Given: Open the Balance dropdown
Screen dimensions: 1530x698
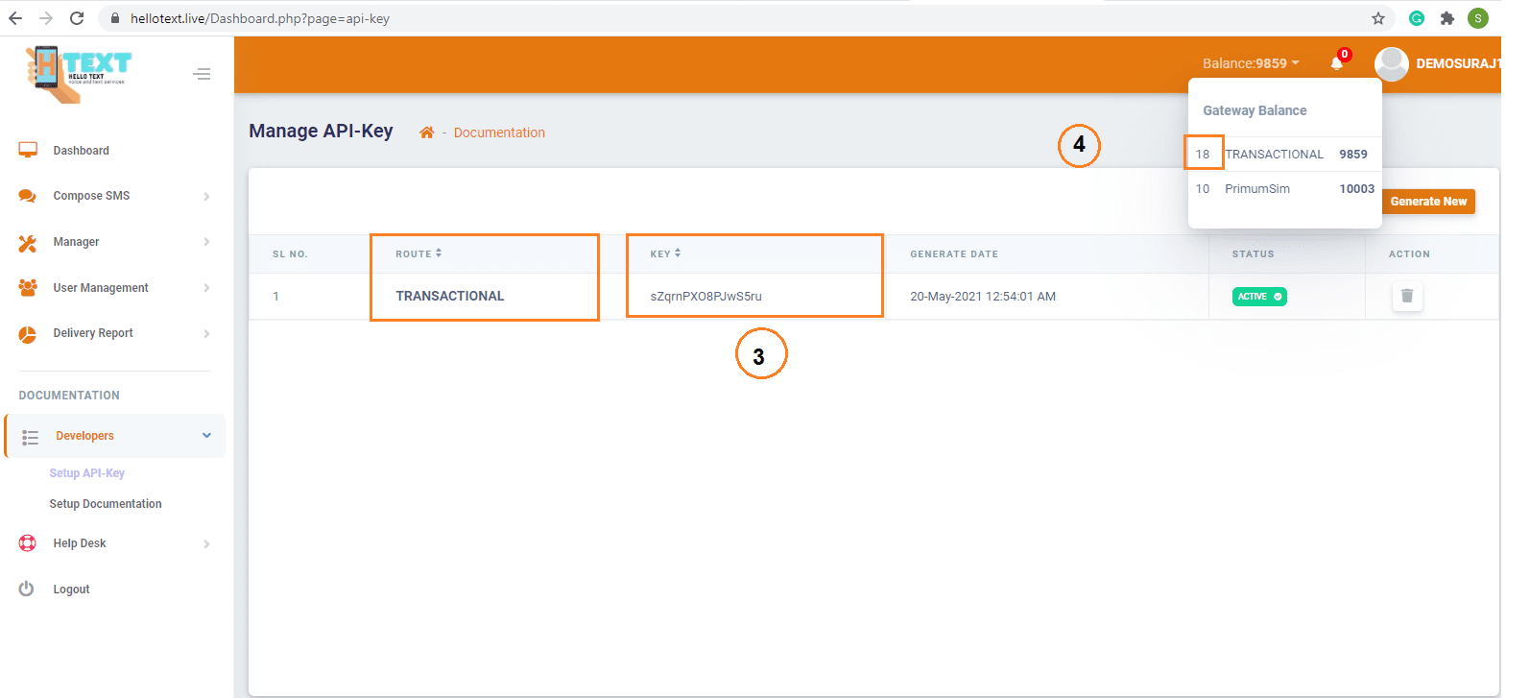Looking at the screenshot, I should point(1250,63).
